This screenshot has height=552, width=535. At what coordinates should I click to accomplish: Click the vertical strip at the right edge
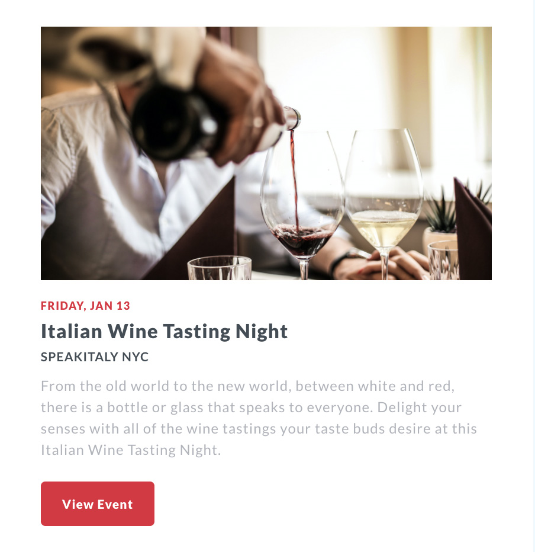(534, 276)
